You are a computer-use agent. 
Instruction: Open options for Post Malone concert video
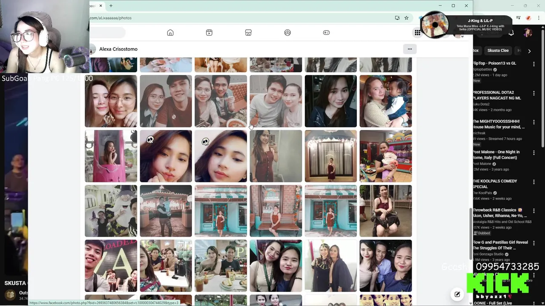pos(534,153)
